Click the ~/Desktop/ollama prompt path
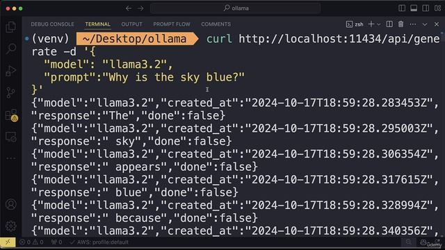Viewport: 445px width, 250px height. 134,39
